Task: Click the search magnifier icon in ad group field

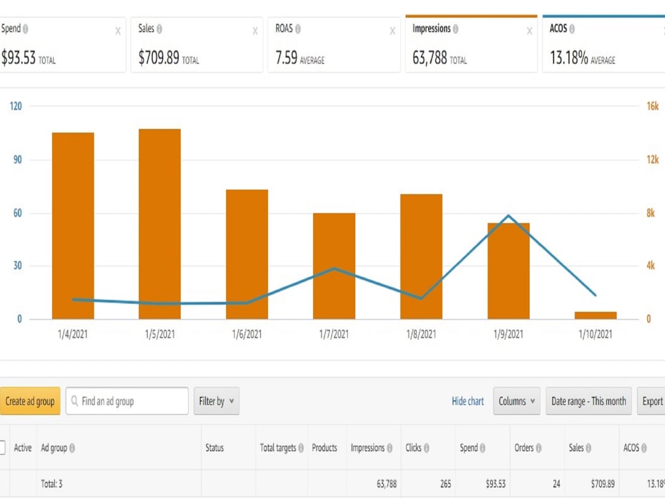Action: click(x=74, y=400)
